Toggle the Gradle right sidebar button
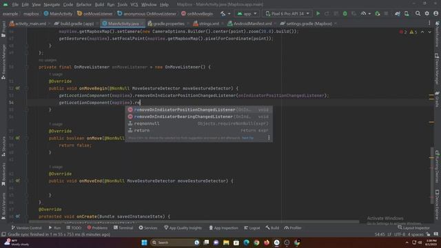Screen dimensions: 441x248 438,99
